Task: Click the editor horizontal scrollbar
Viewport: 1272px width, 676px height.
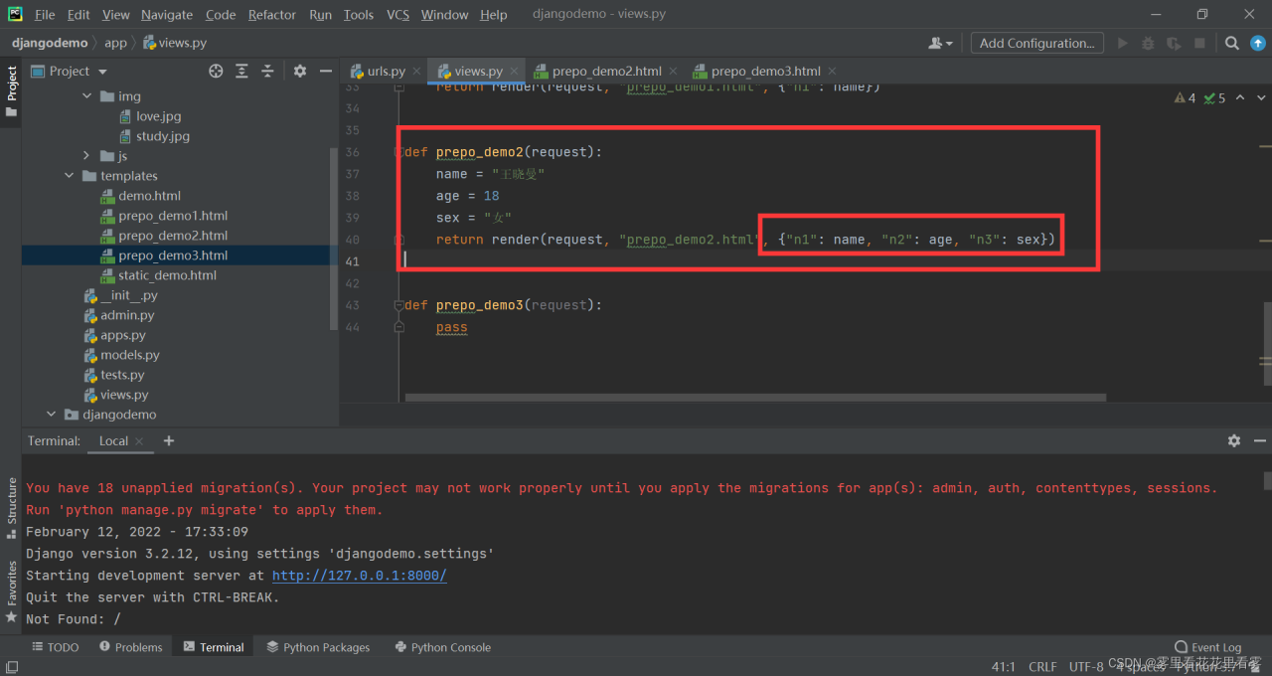Action: coord(755,398)
